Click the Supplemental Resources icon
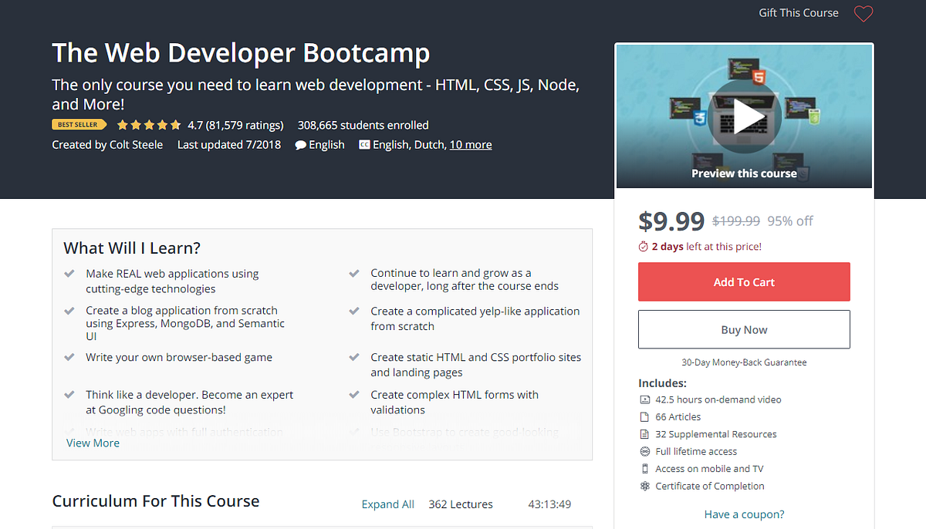 coord(645,434)
